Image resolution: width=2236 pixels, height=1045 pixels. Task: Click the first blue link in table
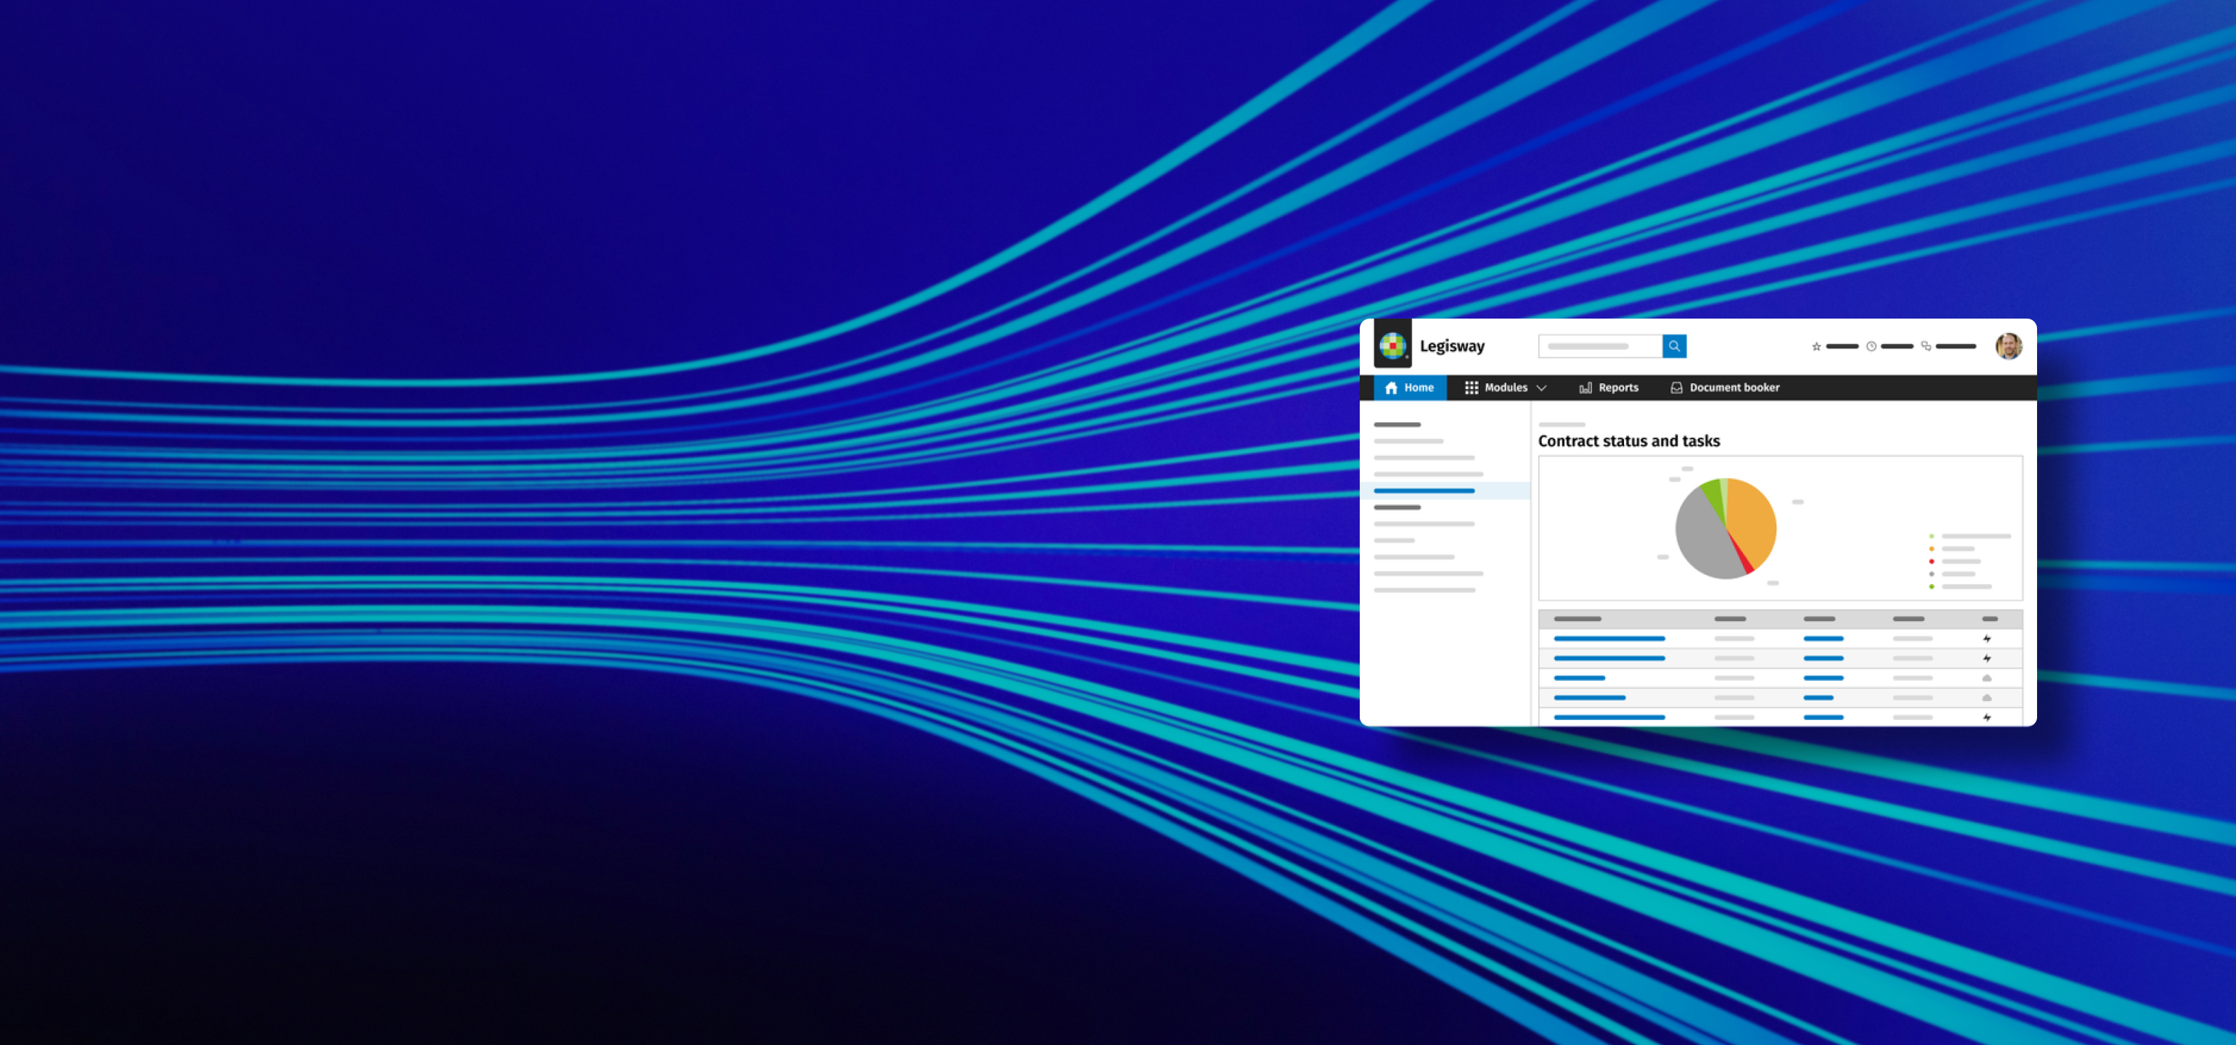(x=1609, y=639)
